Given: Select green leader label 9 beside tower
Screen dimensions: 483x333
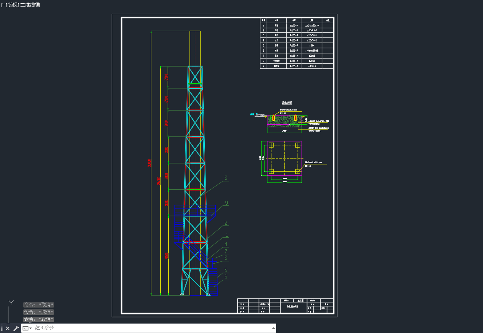Looking at the screenshot, I should pos(227,203).
